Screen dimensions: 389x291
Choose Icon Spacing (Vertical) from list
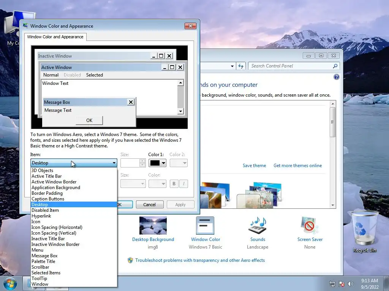[x=74, y=233]
